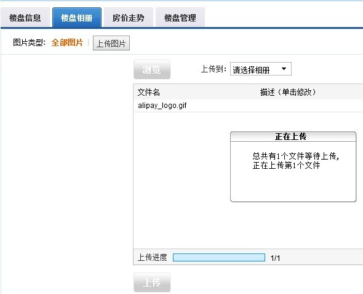363x294 pixels.
Task: Click the 上传到 label
Action: (213, 69)
